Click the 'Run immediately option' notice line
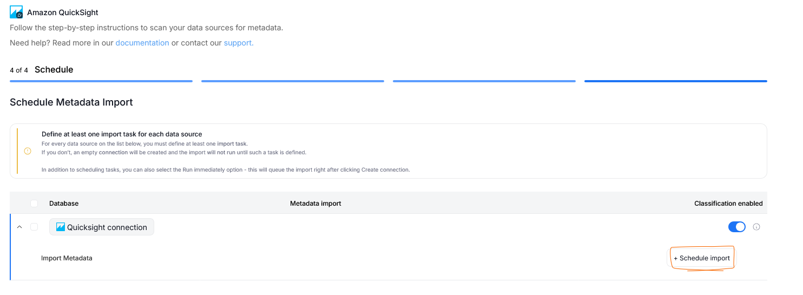The height and width of the screenshot is (295, 803). click(226, 169)
